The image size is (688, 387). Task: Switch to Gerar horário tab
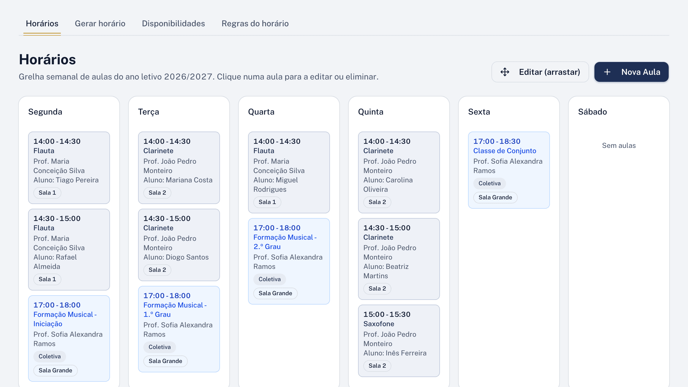(100, 23)
